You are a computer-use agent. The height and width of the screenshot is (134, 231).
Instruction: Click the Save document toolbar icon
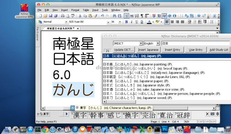click(51, 16)
